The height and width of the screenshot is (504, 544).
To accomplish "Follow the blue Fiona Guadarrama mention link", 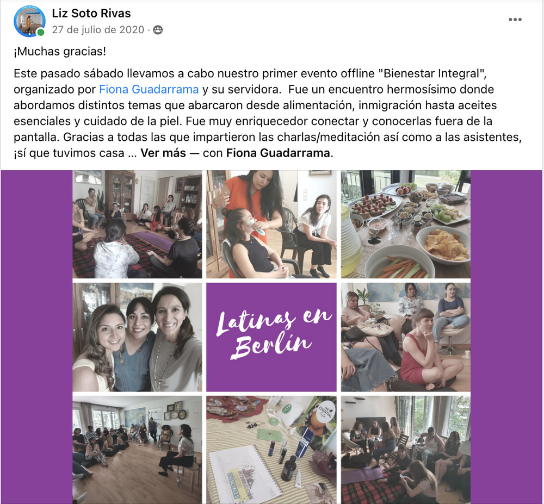I will (149, 89).
